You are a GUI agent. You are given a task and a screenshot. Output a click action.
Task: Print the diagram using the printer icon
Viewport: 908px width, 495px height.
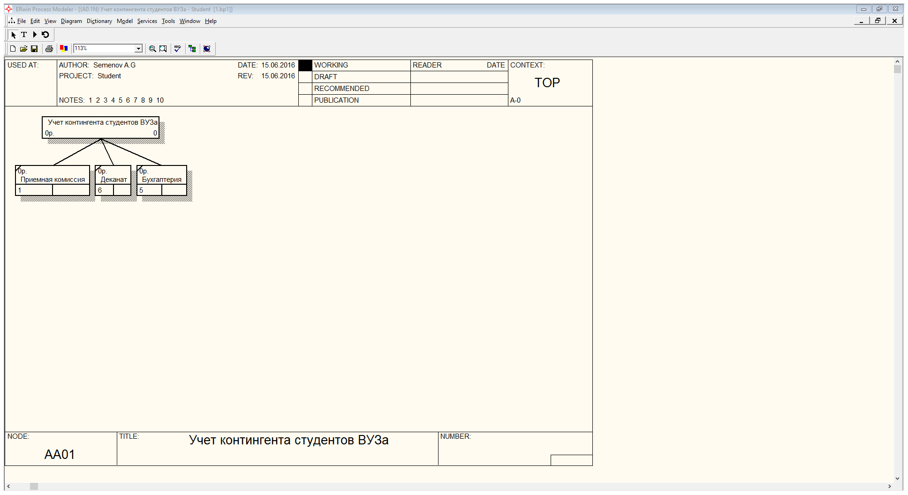click(49, 49)
